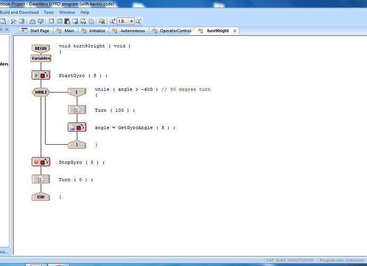Screen dimensions: 367x266
Task: Select the StopGyro block icon
Action: pos(41,162)
